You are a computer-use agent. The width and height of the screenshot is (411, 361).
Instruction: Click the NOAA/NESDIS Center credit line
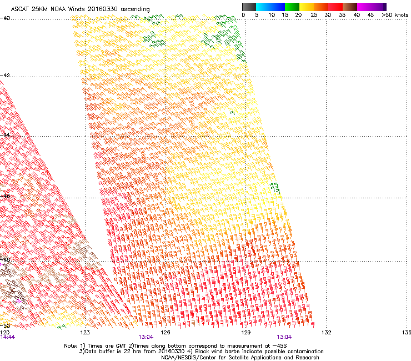pos(240,358)
